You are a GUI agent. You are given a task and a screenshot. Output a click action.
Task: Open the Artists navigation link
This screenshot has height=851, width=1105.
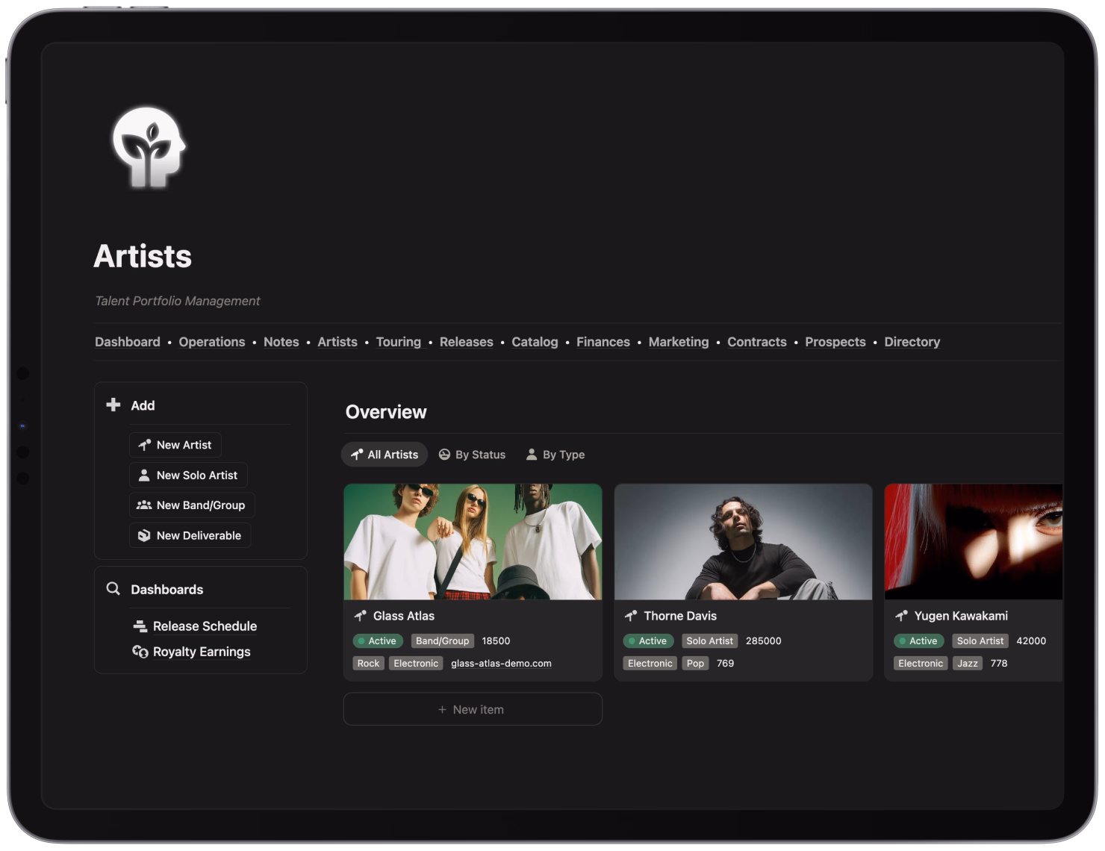click(x=337, y=342)
